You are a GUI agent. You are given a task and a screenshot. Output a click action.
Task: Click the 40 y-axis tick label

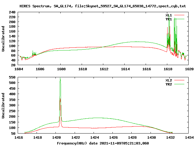tap(13, 60)
